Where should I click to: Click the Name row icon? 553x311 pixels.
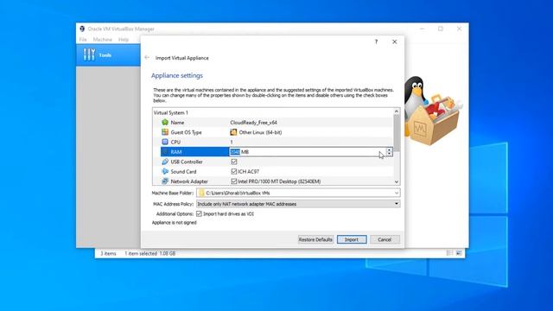point(165,123)
